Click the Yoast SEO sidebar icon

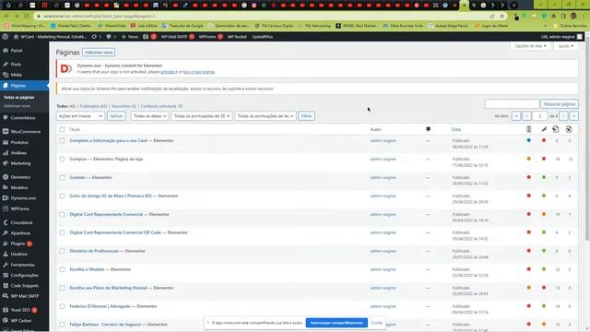(x=6, y=310)
